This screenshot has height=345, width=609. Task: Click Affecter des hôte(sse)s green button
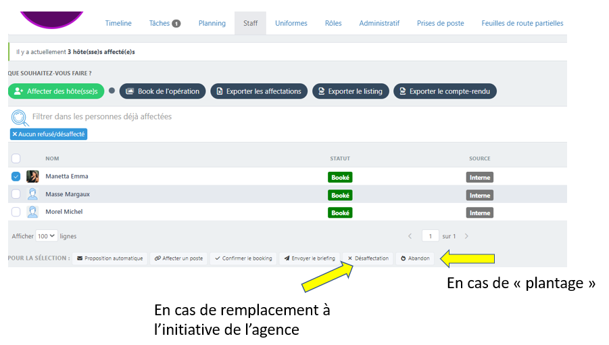pyautogui.click(x=56, y=91)
